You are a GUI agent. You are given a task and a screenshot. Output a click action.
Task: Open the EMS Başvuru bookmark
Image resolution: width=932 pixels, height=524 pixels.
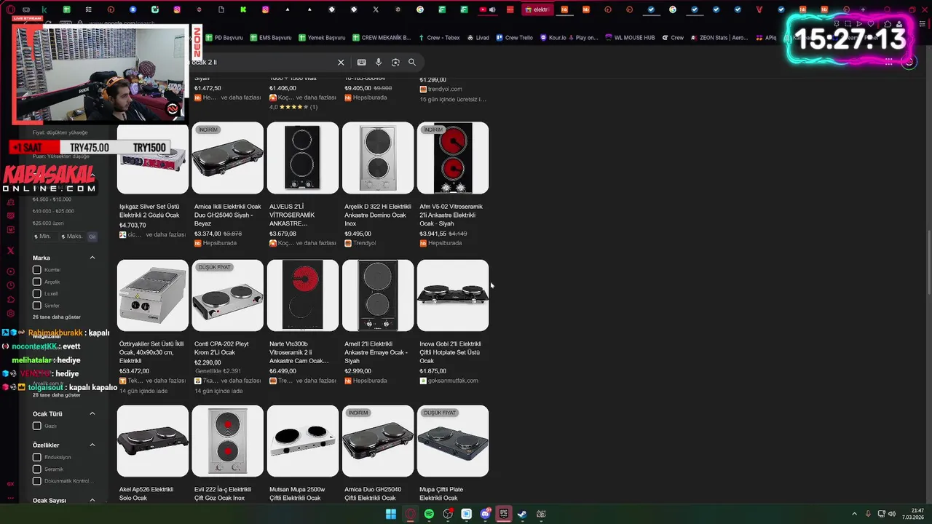(x=270, y=38)
